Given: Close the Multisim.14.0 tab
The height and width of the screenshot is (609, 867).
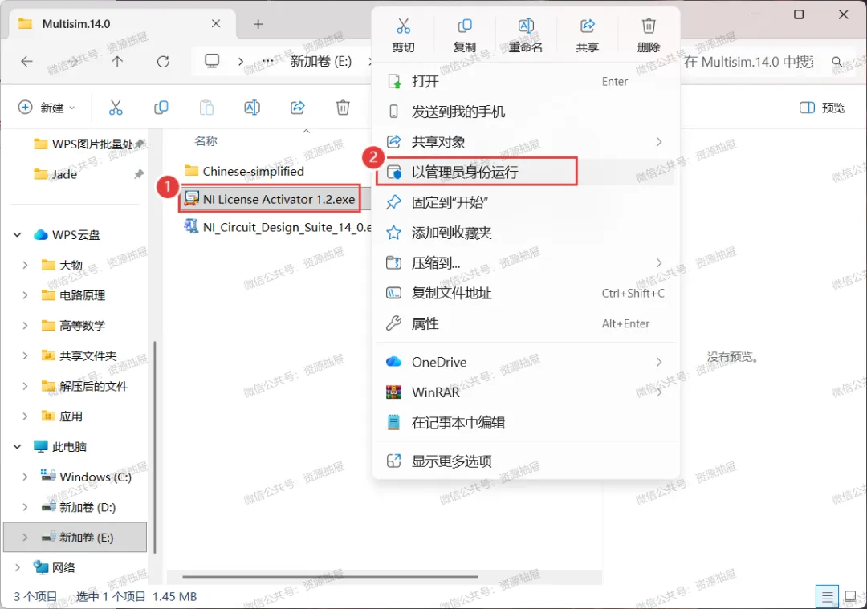Looking at the screenshot, I should pos(216,24).
